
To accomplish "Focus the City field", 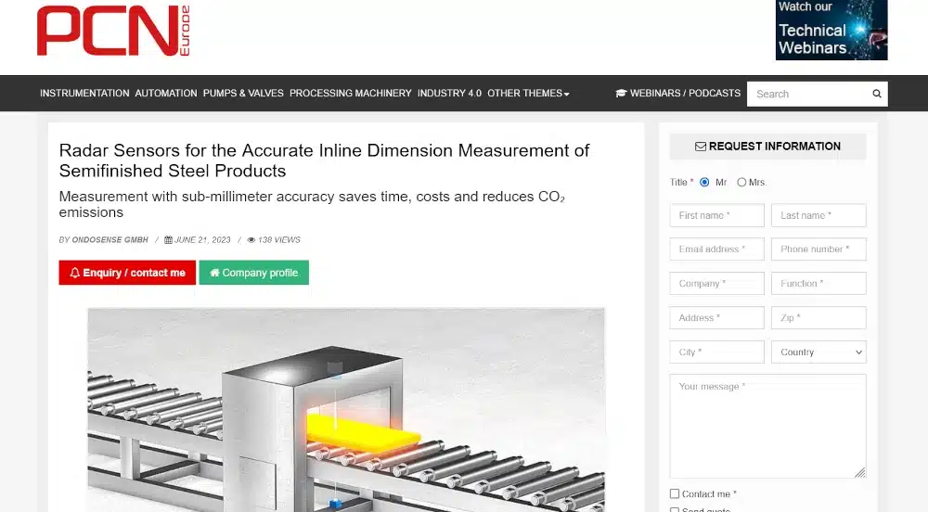I will tap(716, 352).
